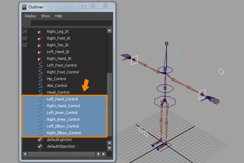The image size is (244, 163).
Task: Select defaultObjectSet in the Outliner
Action: pyautogui.click(x=61, y=146)
